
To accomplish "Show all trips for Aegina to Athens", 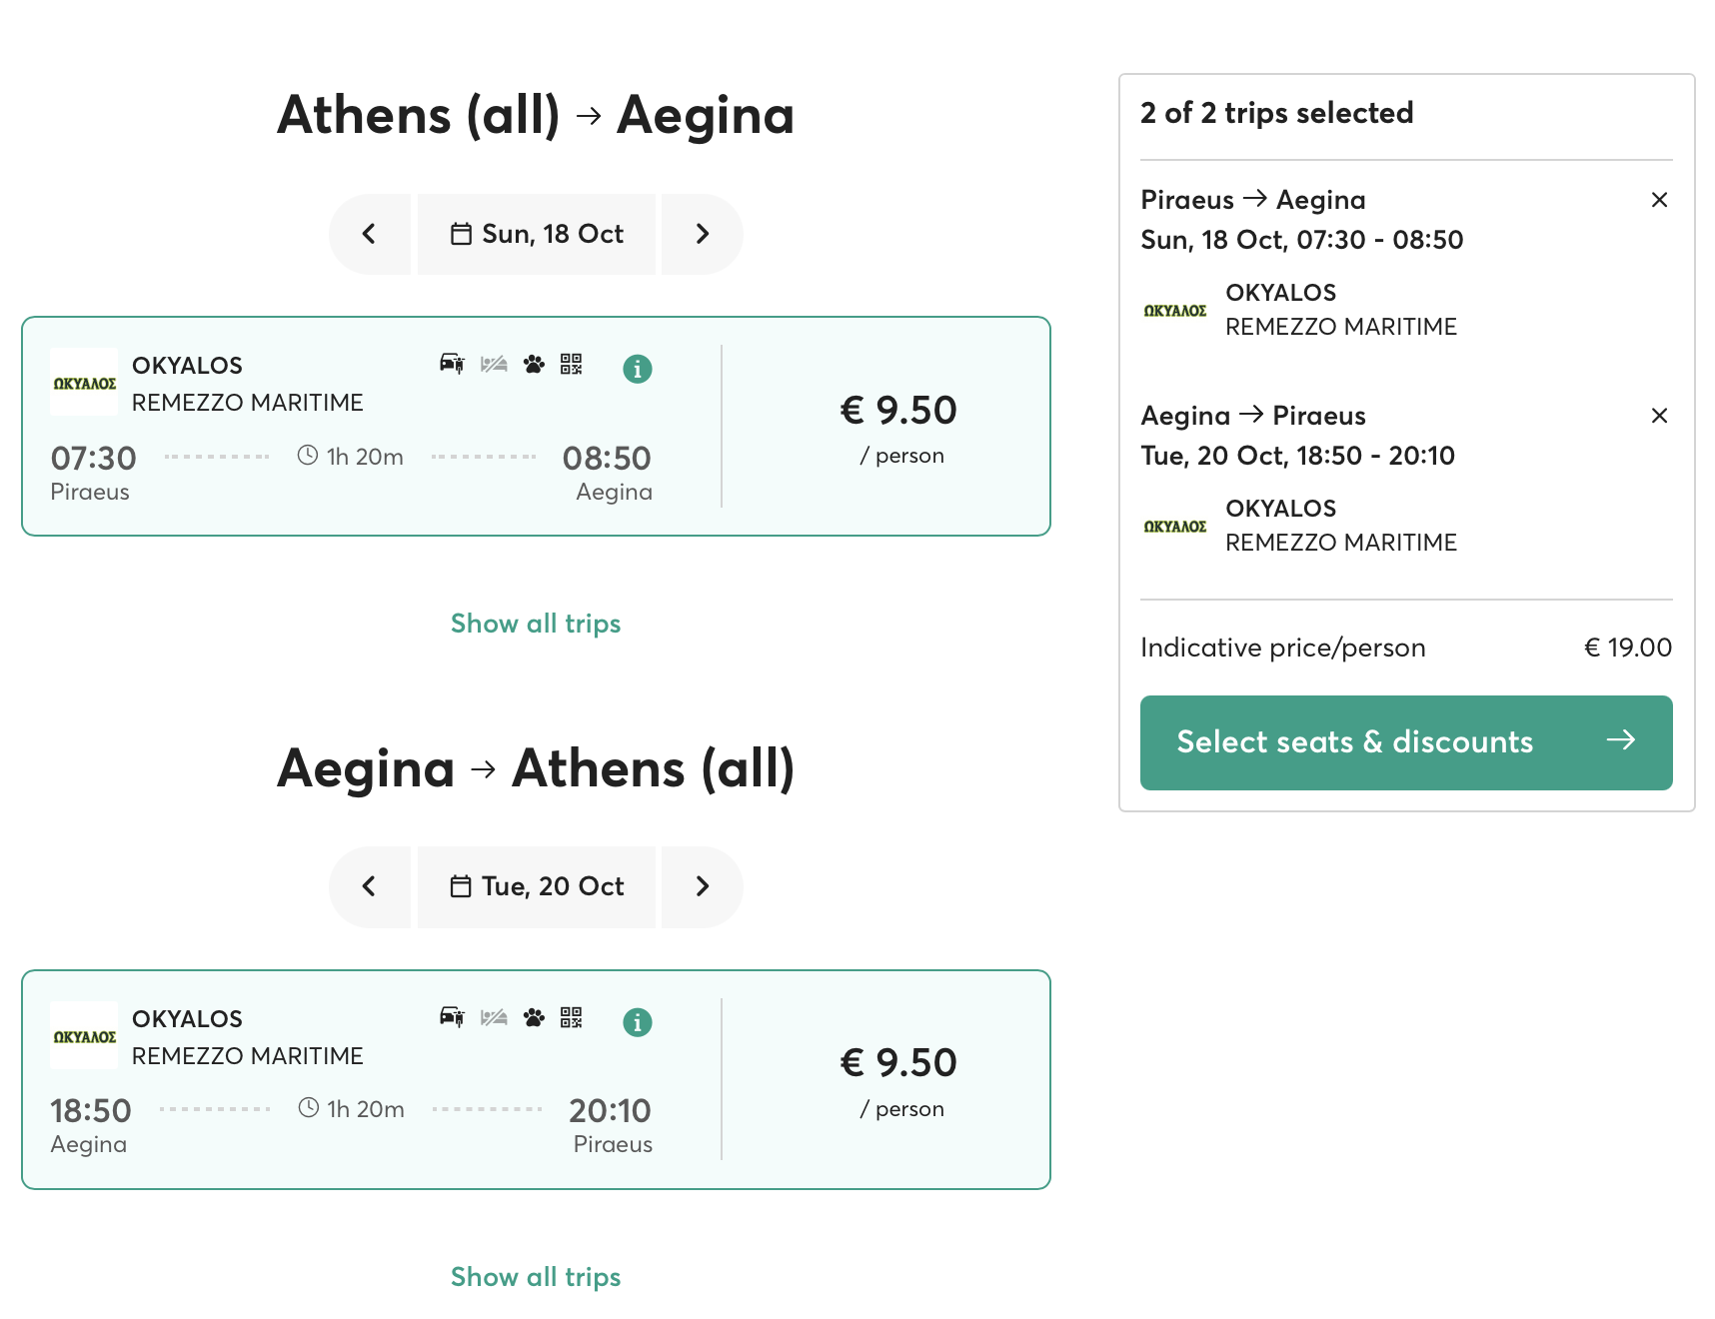I will [536, 1277].
